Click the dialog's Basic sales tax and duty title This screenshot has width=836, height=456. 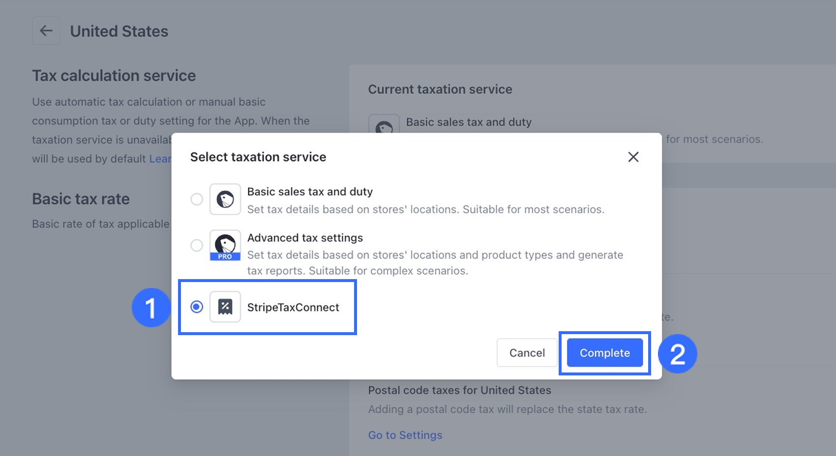[x=310, y=192]
